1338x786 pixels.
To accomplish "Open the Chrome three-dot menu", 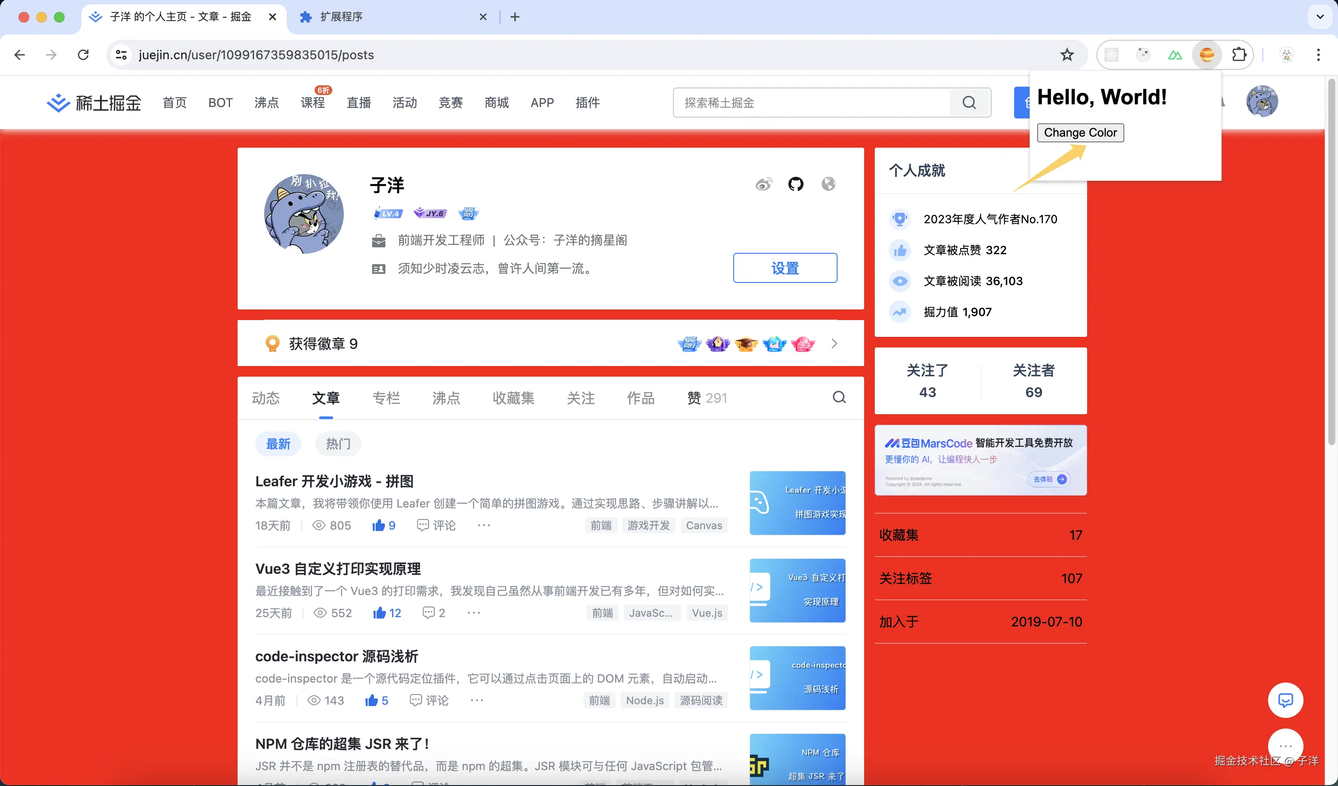I will [x=1319, y=55].
